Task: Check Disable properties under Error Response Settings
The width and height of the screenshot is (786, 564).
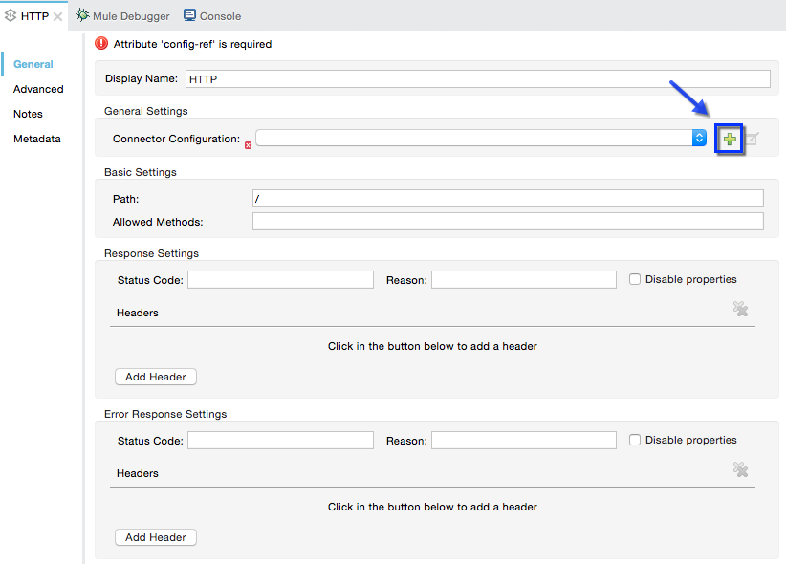Action: [x=635, y=439]
